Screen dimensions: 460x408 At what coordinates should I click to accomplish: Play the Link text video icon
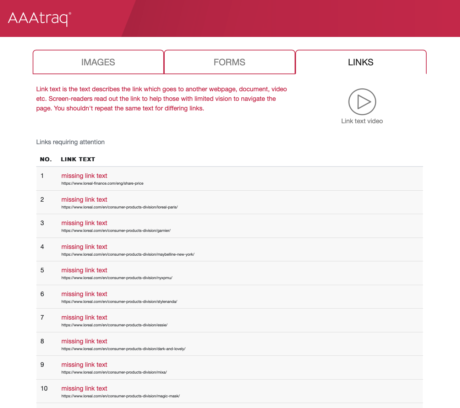pyautogui.click(x=362, y=102)
